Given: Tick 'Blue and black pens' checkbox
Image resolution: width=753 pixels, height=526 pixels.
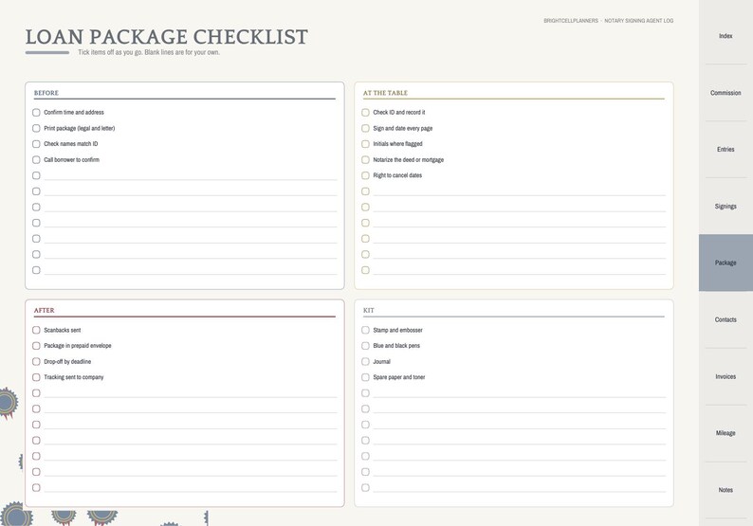Looking at the screenshot, I should [x=365, y=346].
